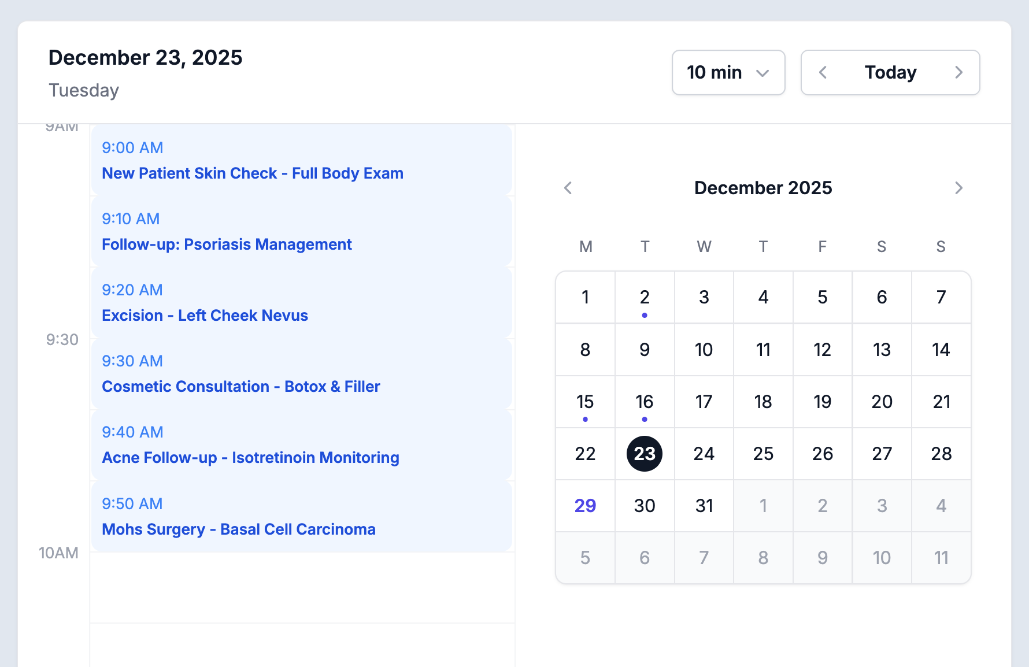Select December 31 in the month grid
Viewport: 1029px width, 667px height.
pyautogui.click(x=704, y=506)
